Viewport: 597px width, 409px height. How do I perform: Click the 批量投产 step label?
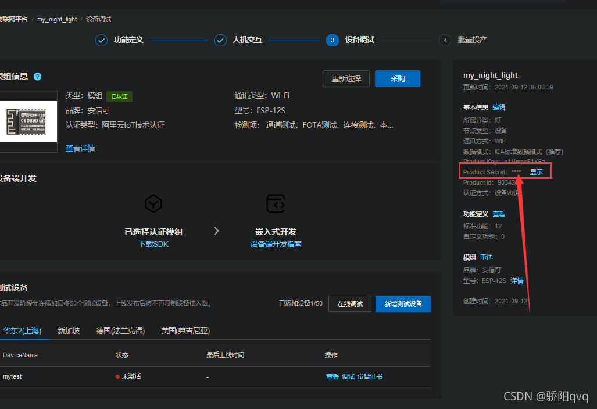point(472,40)
